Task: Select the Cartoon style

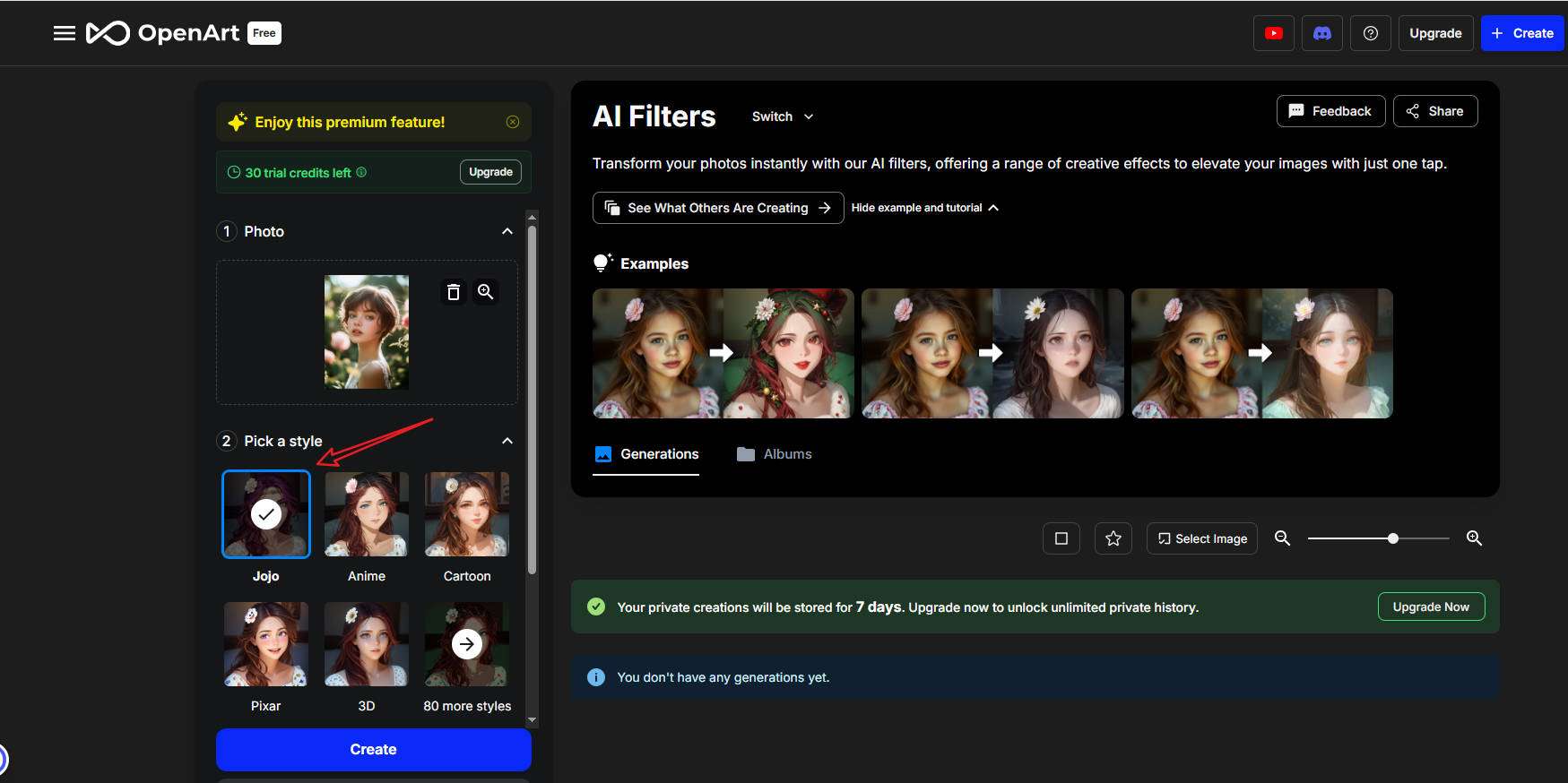Action: coord(467,514)
